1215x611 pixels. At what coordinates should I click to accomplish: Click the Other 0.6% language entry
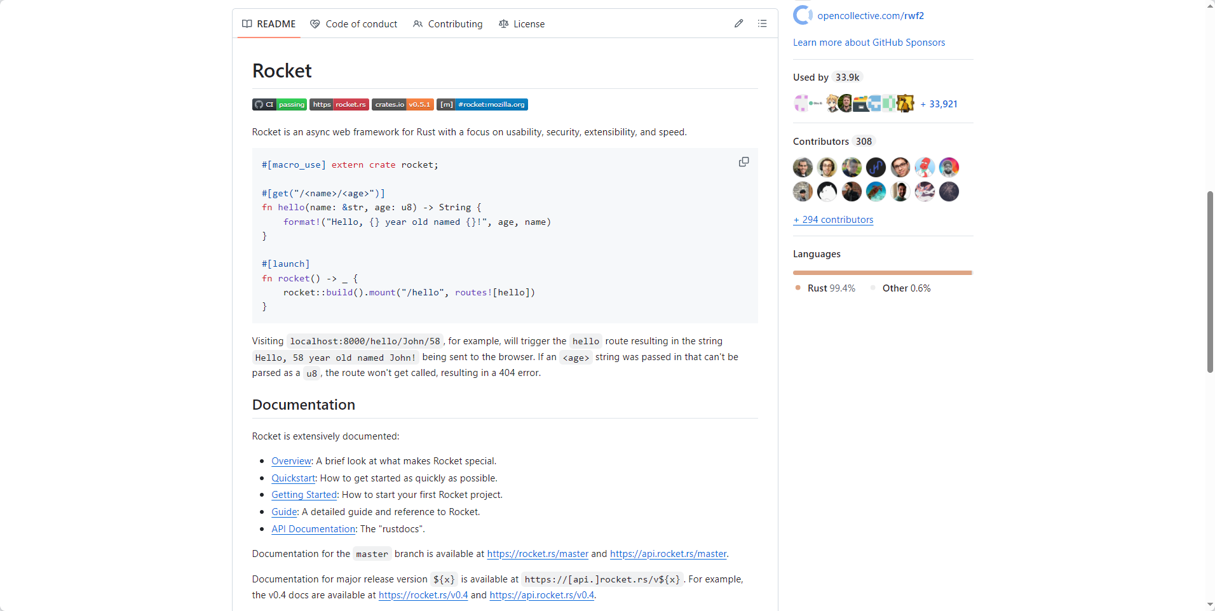pyautogui.click(x=900, y=288)
